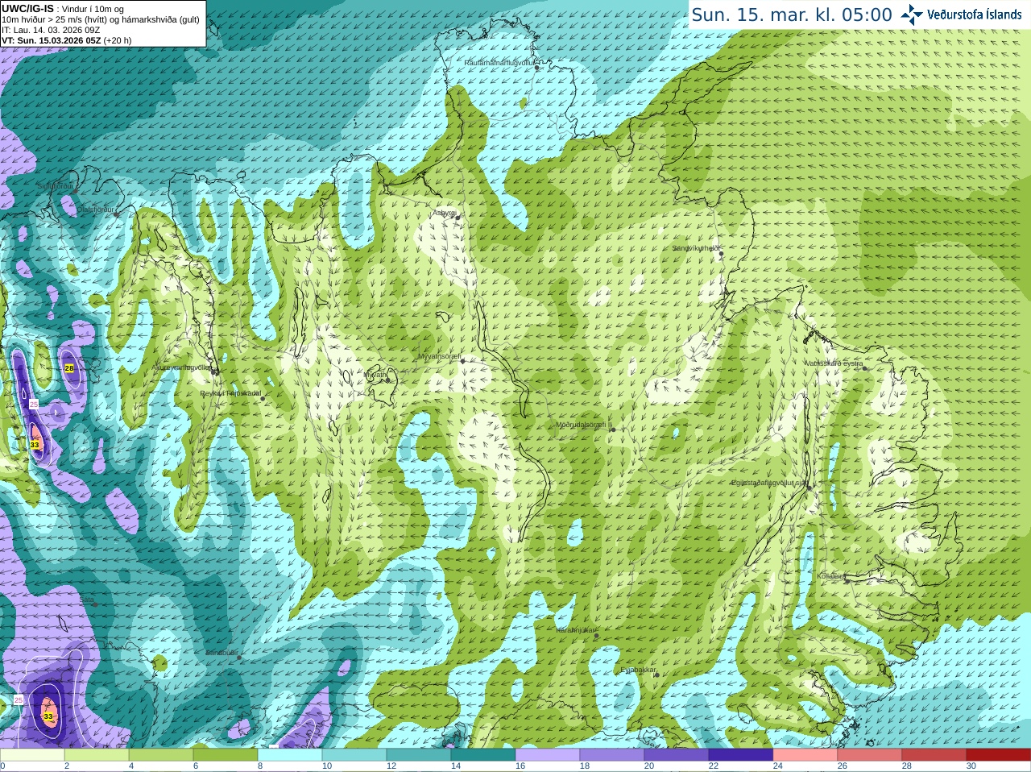The height and width of the screenshot is (772, 1031).
Task: Select the 0–2 m/s legend swatch
Action: tap(32, 755)
